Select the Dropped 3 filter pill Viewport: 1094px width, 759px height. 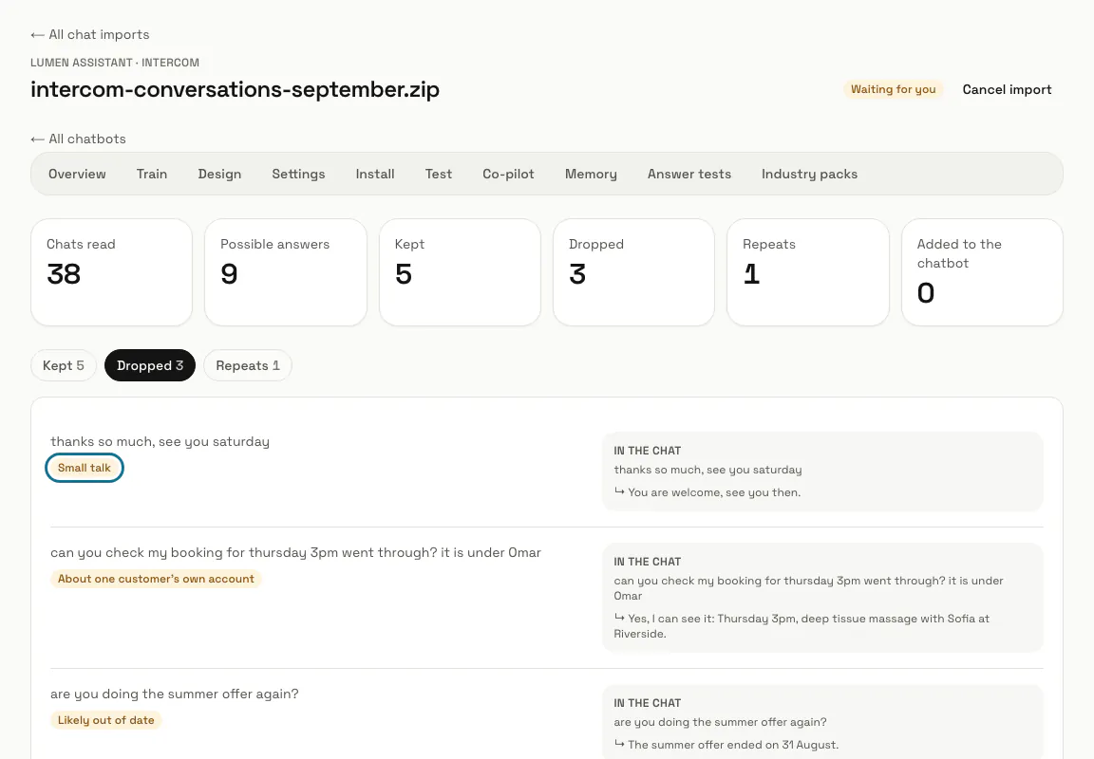150,366
